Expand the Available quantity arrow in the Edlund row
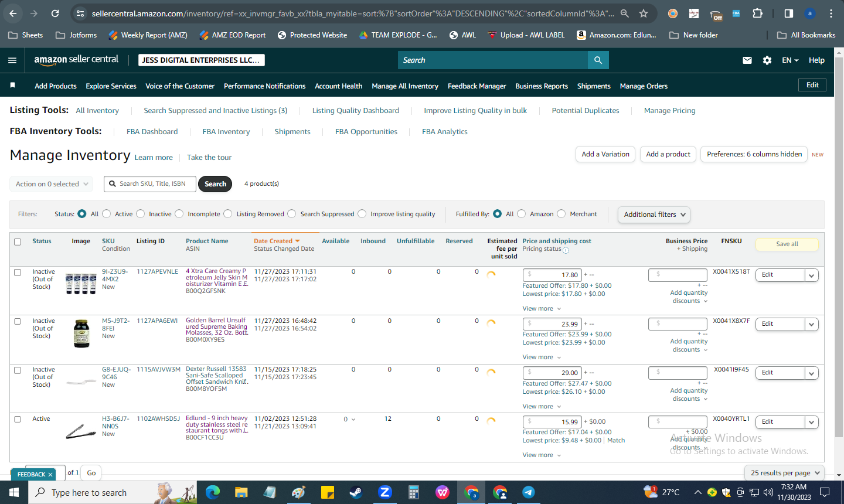This screenshot has width=844, height=504. coord(353,420)
